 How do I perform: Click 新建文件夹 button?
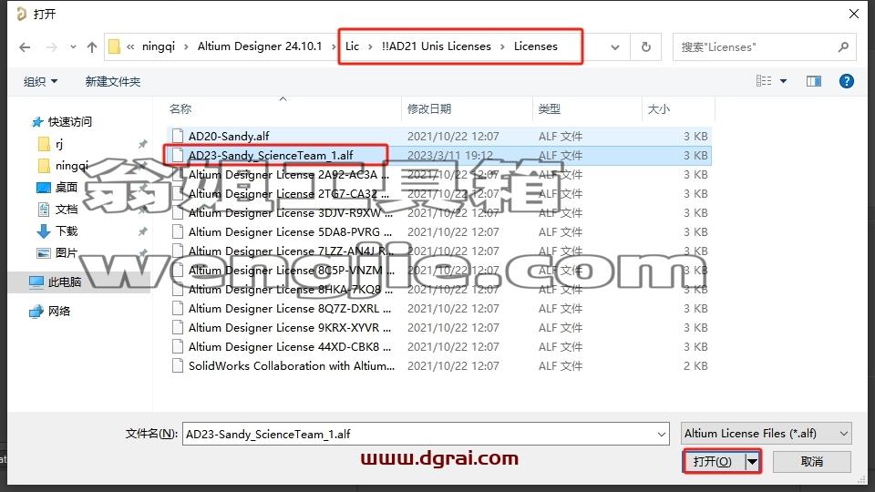pyautogui.click(x=113, y=81)
